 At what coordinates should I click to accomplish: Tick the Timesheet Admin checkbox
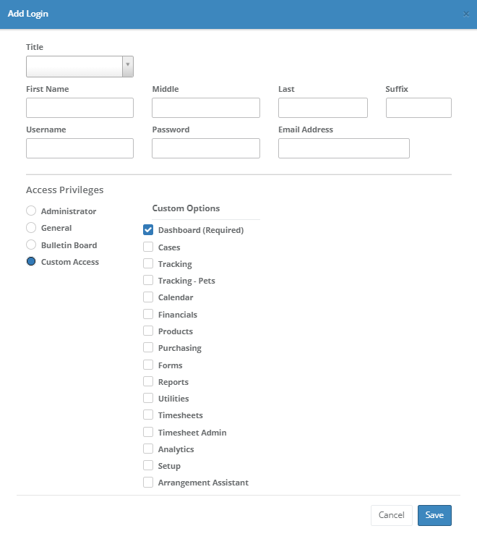tap(148, 433)
